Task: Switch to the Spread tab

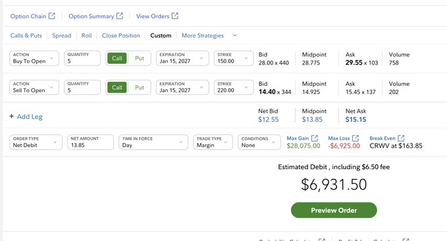Action: [62, 36]
